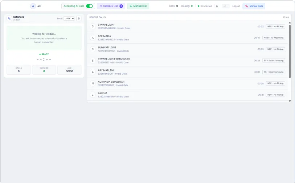
Task: Click the mic button in the Softphone panel
Action: 79,18
